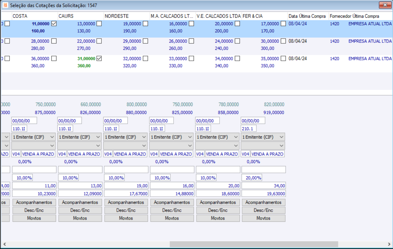Open Acompanhamentos for the COSTA column
The image size is (393, 249).
pyautogui.click(x=34, y=202)
